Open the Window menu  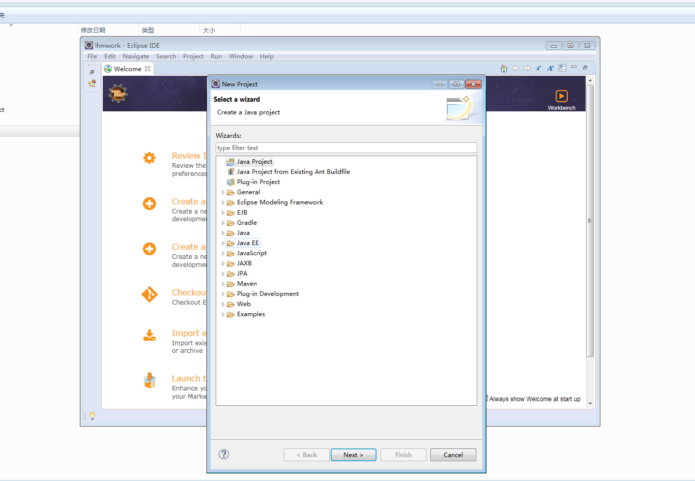tap(241, 56)
